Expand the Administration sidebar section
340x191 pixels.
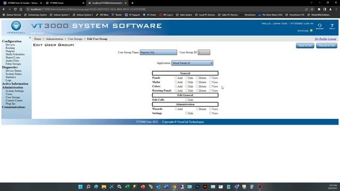coord(13,88)
